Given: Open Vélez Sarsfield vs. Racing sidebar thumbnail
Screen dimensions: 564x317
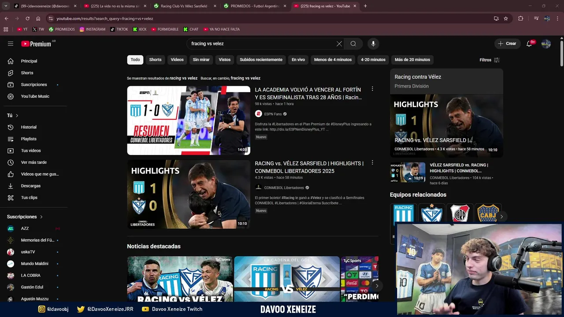Looking at the screenshot, I should click(408, 172).
